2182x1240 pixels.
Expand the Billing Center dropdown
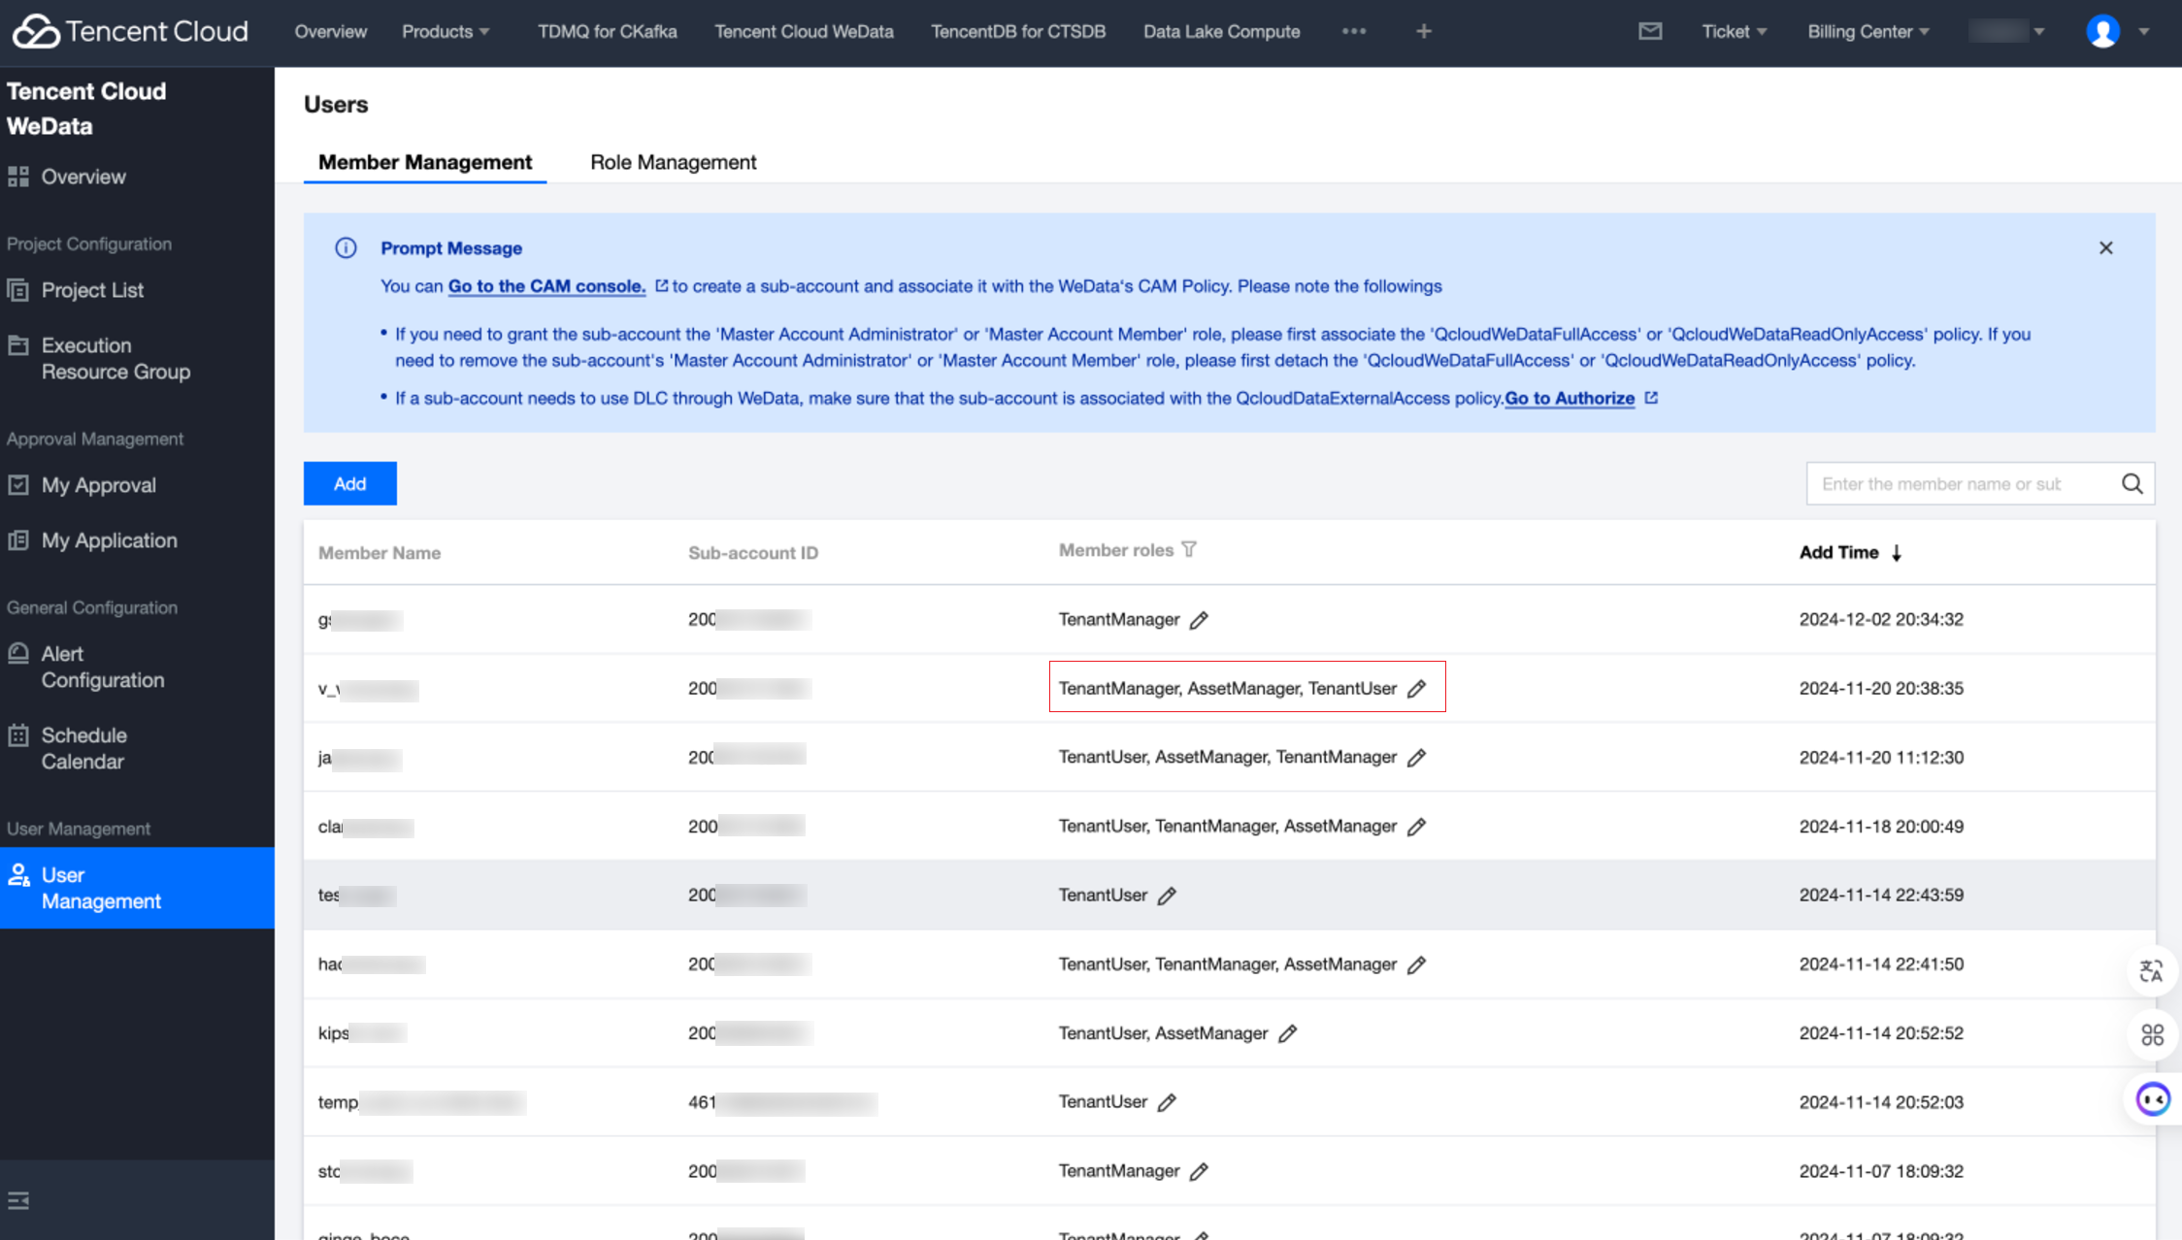pyautogui.click(x=1868, y=31)
